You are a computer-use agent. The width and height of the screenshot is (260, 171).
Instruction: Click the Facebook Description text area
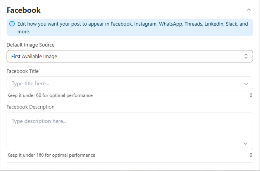tap(130, 131)
